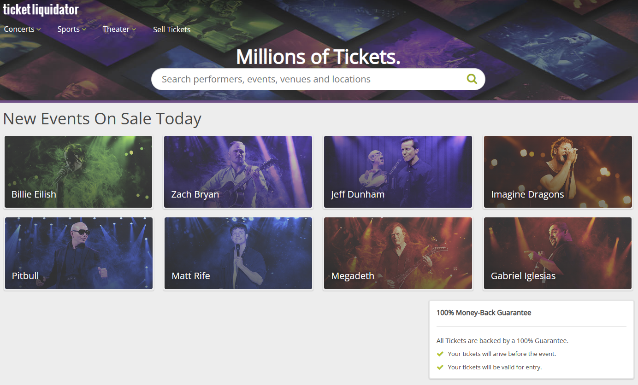The width and height of the screenshot is (638, 385).
Task: Expand the Theater dropdown menu
Action: (119, 29)
